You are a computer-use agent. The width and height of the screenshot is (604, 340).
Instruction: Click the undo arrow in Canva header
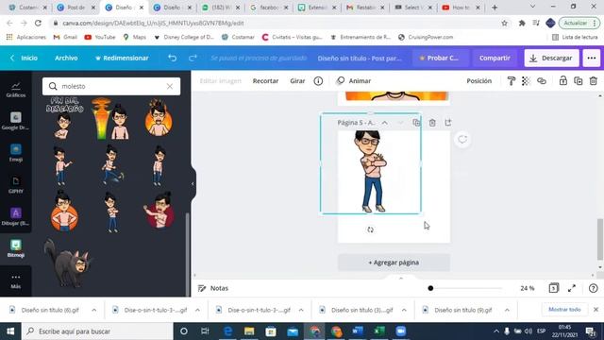tap(172, 58)
